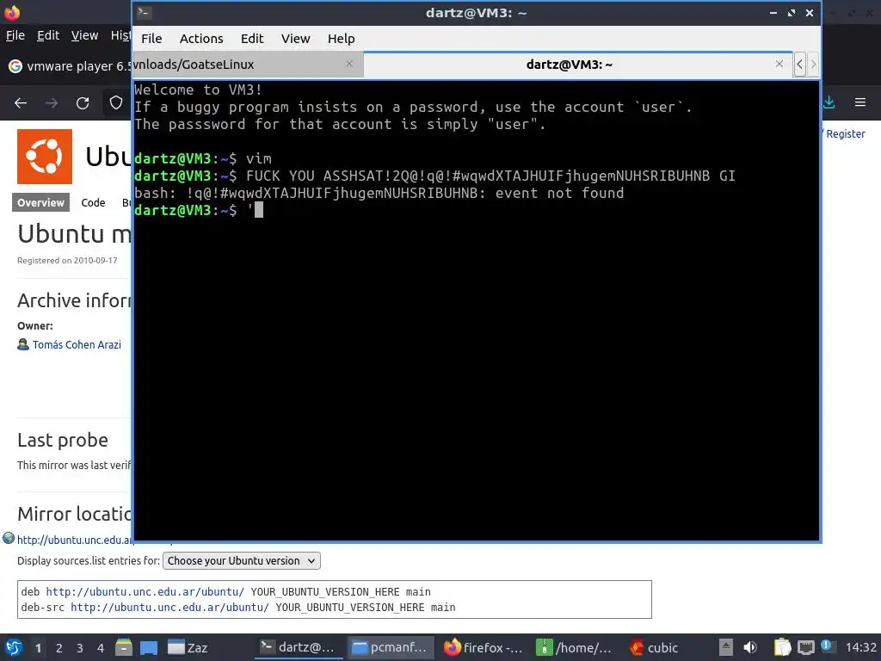Activate the /home/ archive taskbar button
The width and height of the screenshot is (881, 661).
point(575,647)
